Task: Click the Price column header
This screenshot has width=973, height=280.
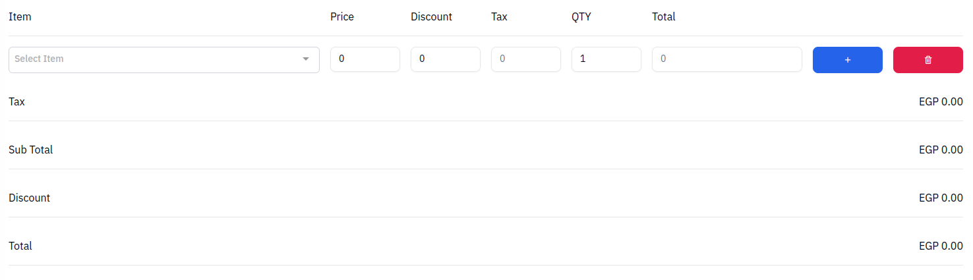Action: point(342,17)
